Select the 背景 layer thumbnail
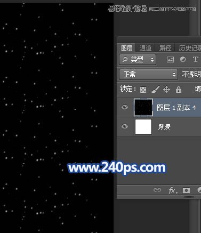Screen dimensions: 201x233 (x=143, y=126)
